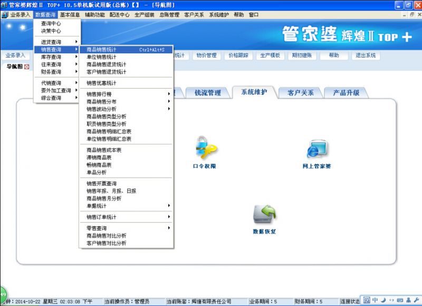This screenshot has width=422, height=306.
Task: Open the 口令权限 key and lock icon
Action: pyautogui.click(x=206, y=148)
